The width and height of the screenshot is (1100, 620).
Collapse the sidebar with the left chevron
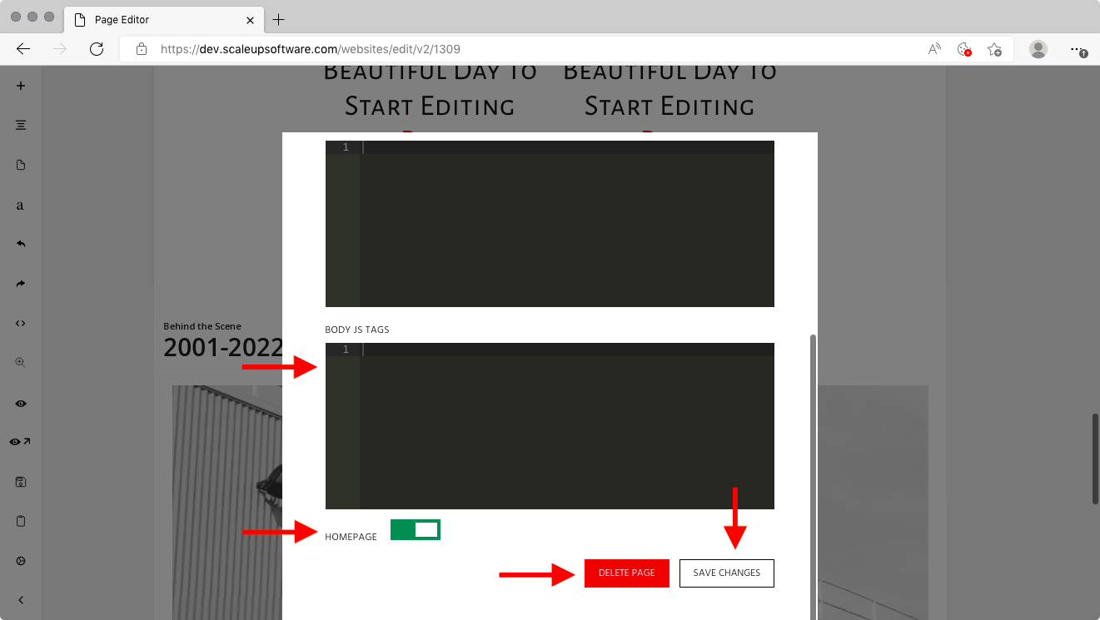pos(21,600)
